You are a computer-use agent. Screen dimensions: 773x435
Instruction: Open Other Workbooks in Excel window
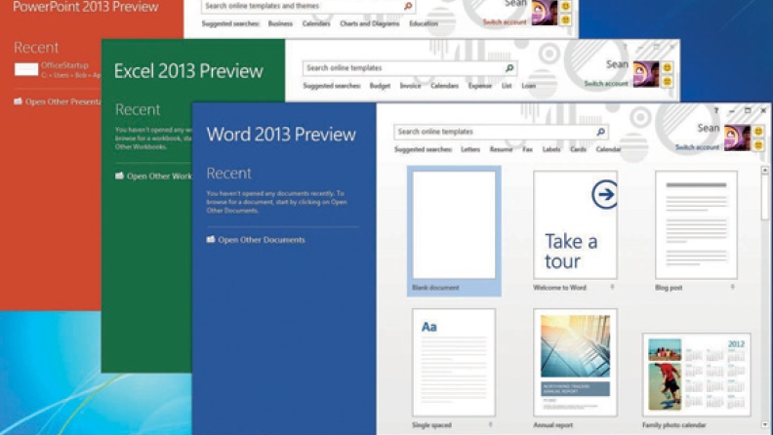coord(159,177)
